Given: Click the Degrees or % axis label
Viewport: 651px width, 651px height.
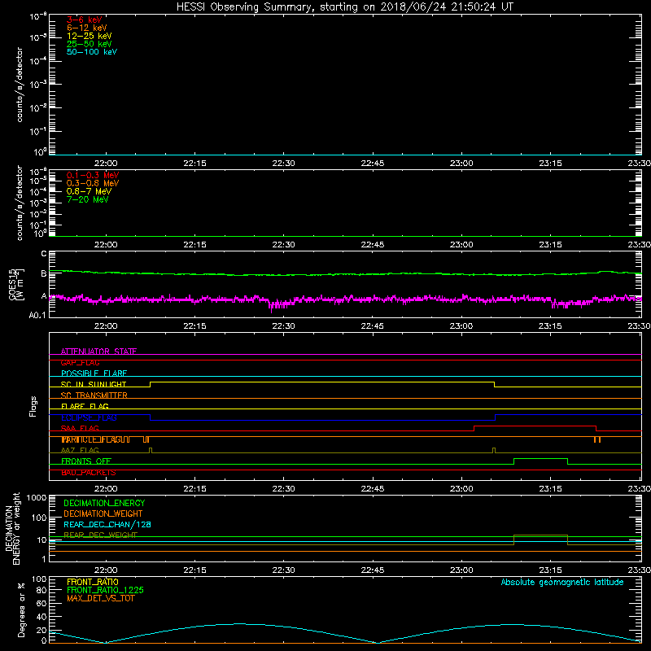Looking at the screenshot, I should pyautogui.click(x=21, y=609).
